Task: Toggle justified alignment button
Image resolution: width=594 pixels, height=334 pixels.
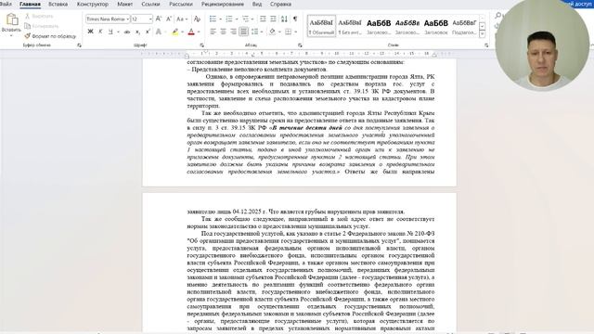Action: coord(243,32)
